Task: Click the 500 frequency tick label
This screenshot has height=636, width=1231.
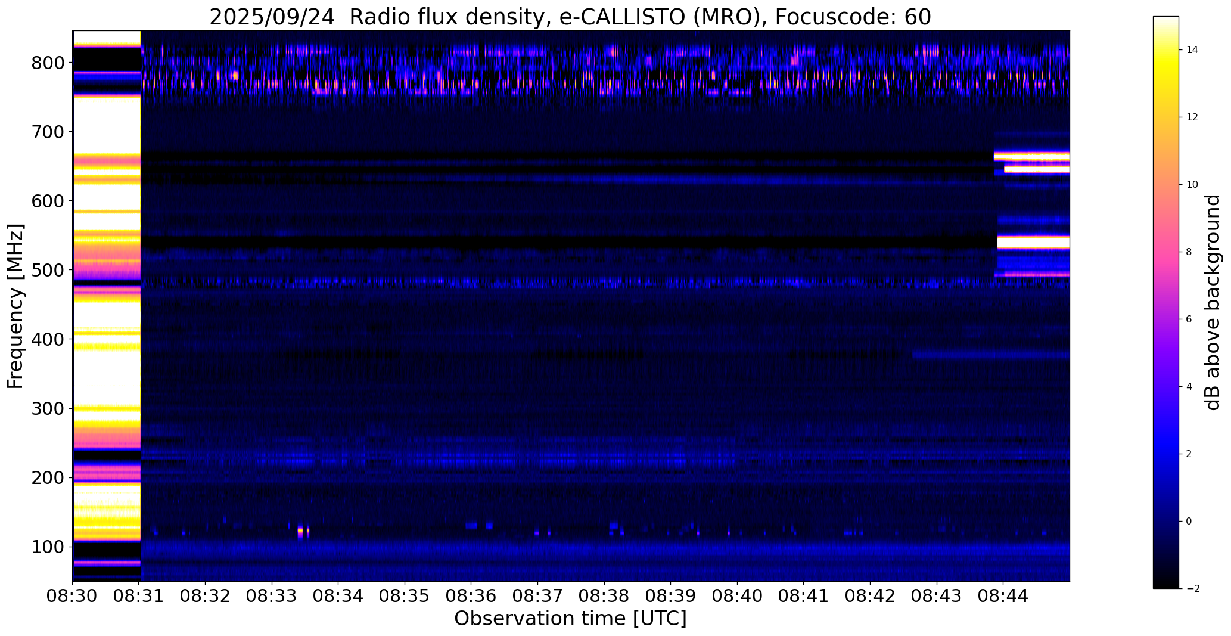Action: (48, 270)
